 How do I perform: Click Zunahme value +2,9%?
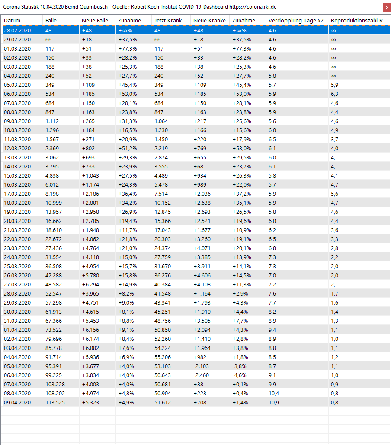click(x=240, y=294)
